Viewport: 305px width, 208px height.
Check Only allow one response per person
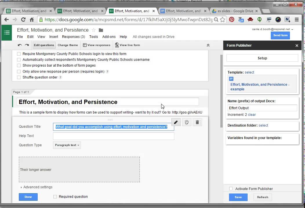(19, 72)
